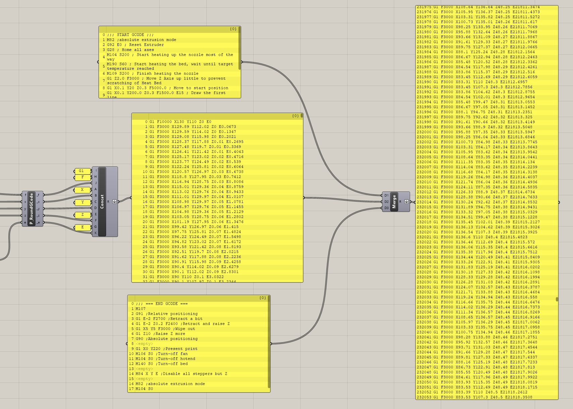
Task: Select the small yellow F panel beside Concat
Action: pyautogui.click(x=83, y=177)
